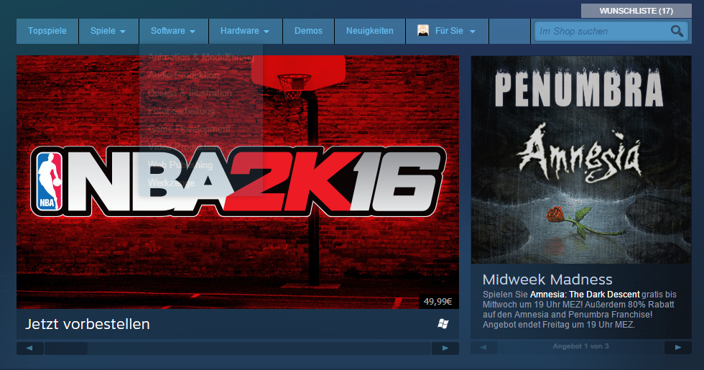The height and width of the screenshot is (370, 704).
Task: Click left arrow of main carousel
Action: coord(30,348)
